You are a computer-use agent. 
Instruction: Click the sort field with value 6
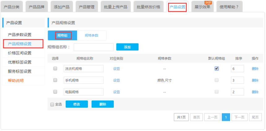click(238, 69)
